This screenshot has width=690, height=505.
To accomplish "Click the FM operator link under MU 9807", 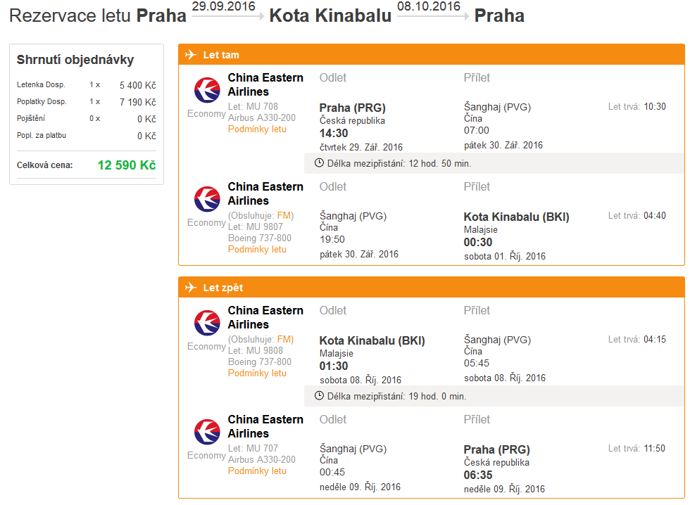I will (284, 216).
